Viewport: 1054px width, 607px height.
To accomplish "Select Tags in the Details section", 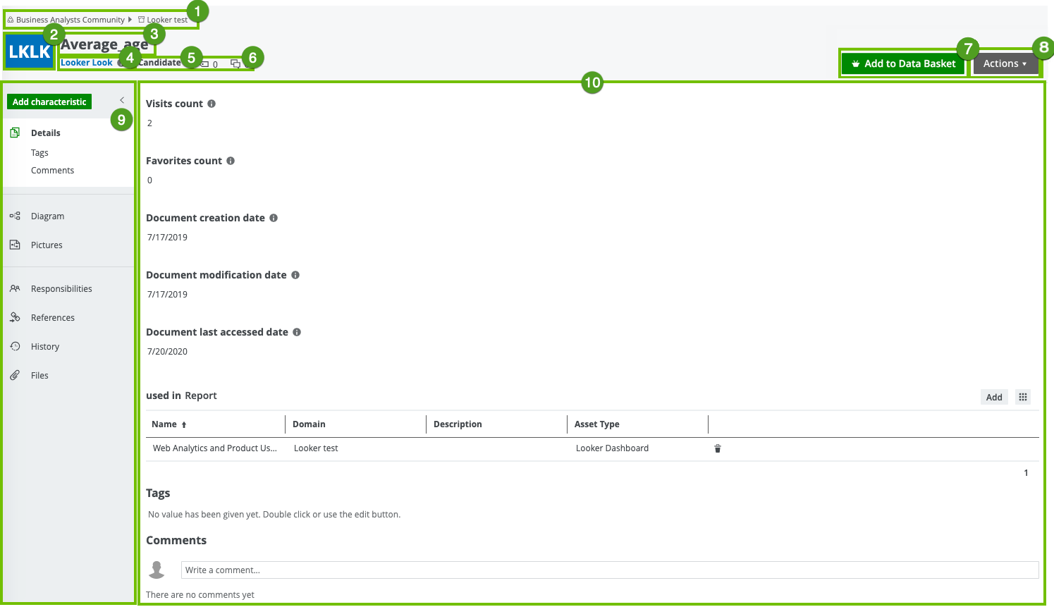I will point(39,153).
